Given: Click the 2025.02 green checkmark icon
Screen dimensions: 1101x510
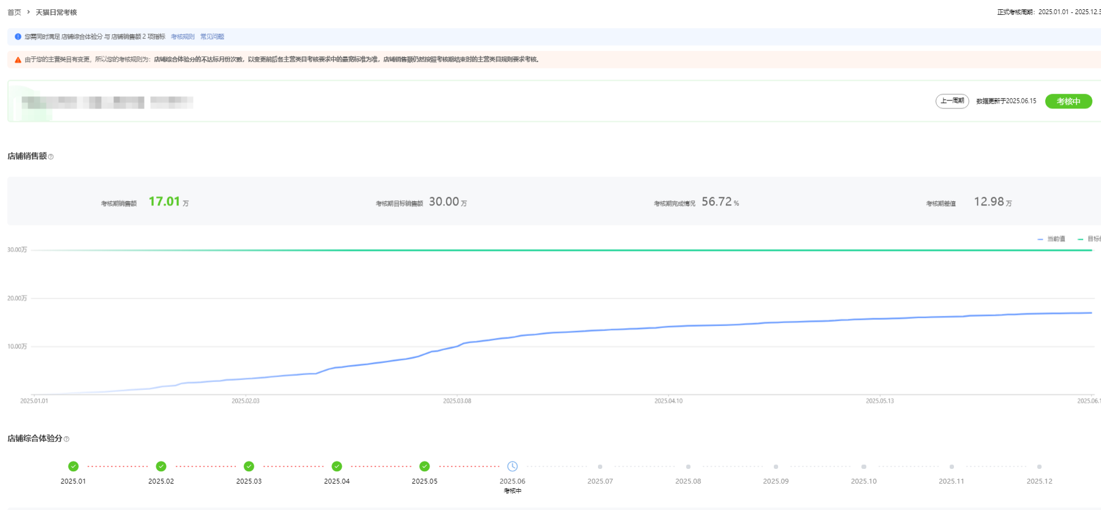Looking at the screenshot, I should click(x=161, y=466).
